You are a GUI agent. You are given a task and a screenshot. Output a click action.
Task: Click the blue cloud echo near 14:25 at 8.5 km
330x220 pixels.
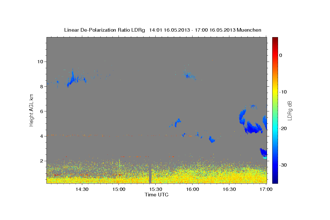coord(73,79)
